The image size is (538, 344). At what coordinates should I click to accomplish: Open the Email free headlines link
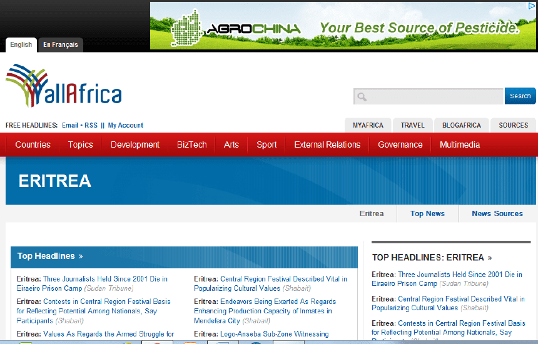coord(70,125)
